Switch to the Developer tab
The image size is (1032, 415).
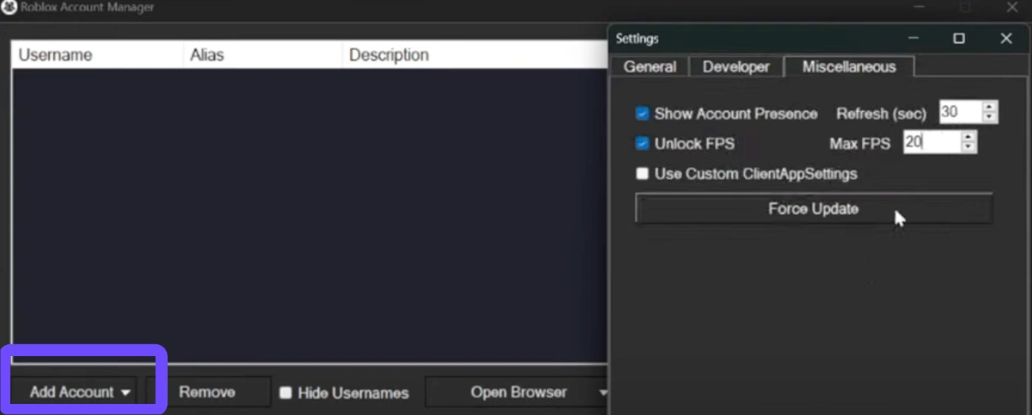pyautogui.click(x=736, y=67)
